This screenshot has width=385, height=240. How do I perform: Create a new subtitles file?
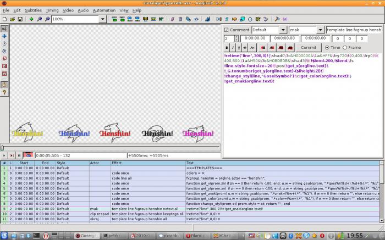pos(4,19)
